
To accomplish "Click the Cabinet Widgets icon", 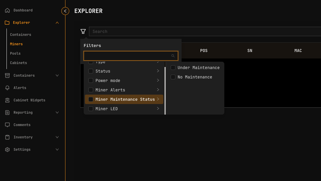I will [x=7, y=100].
